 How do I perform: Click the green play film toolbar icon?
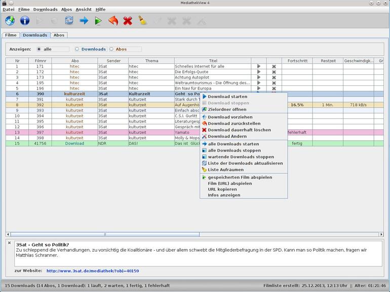point(98,21)
